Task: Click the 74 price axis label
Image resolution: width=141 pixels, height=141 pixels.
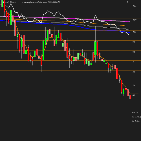Action: [x=134, y=85]
